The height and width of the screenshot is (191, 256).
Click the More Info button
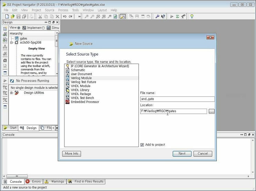72,154
